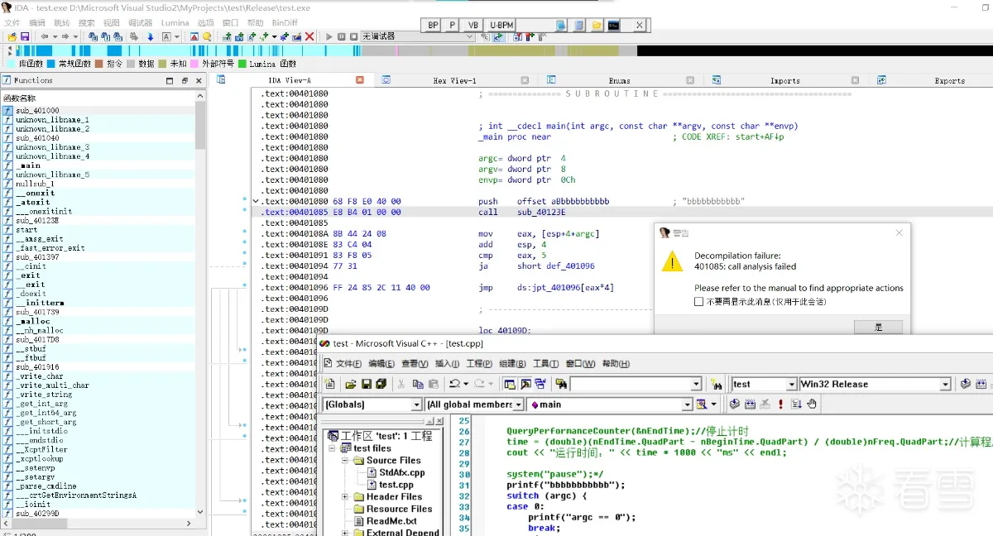Expand the Header Files folder
The height and width of the screenshot is (536, 993).
click(345, 497)
